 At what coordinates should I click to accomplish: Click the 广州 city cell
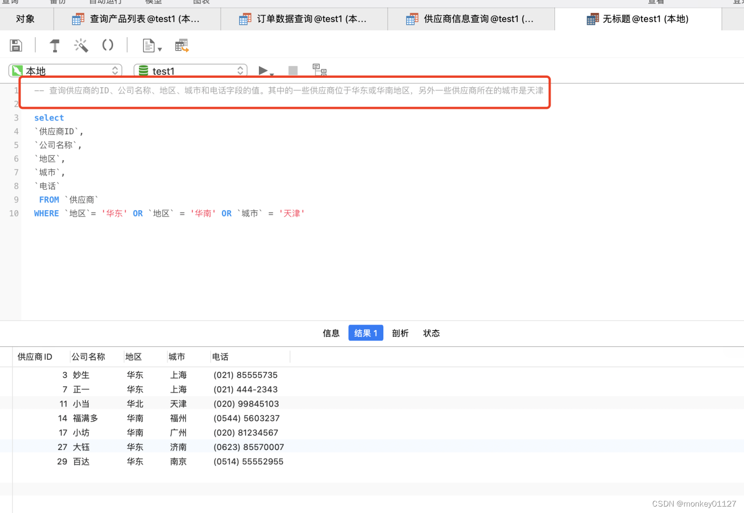pyautogui.click(x=179, y=433)
